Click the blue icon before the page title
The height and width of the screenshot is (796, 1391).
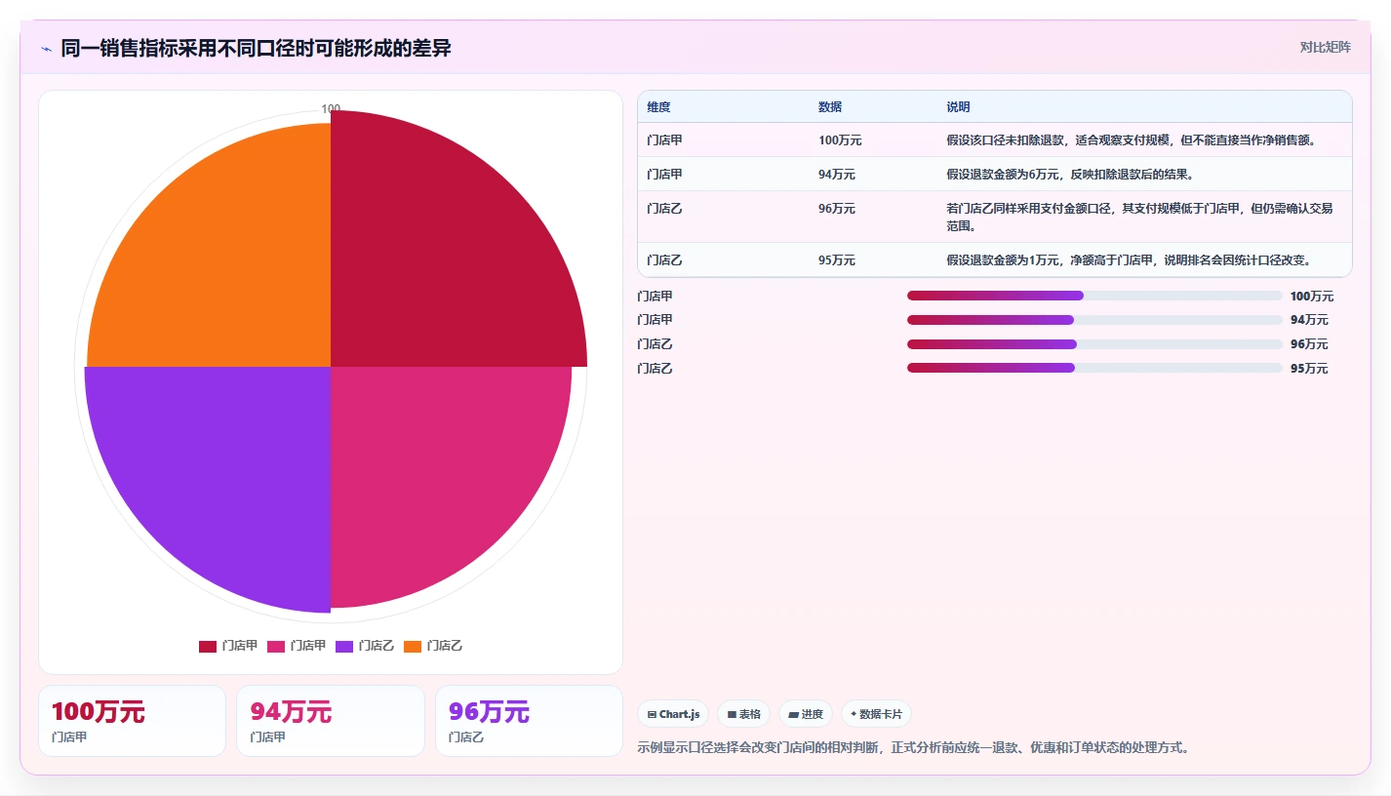pyautogui.click(x=46, y=49)
